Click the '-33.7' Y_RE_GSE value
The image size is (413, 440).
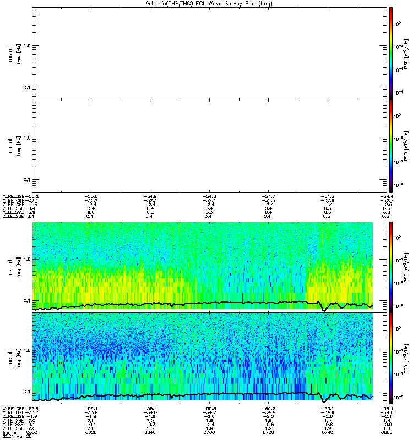(32, 413)
